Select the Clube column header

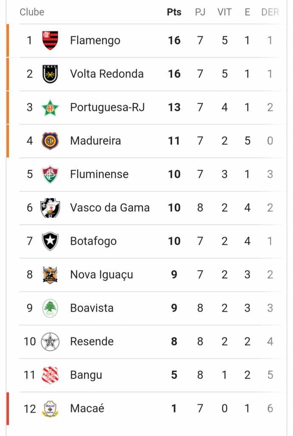coord(32,12)
